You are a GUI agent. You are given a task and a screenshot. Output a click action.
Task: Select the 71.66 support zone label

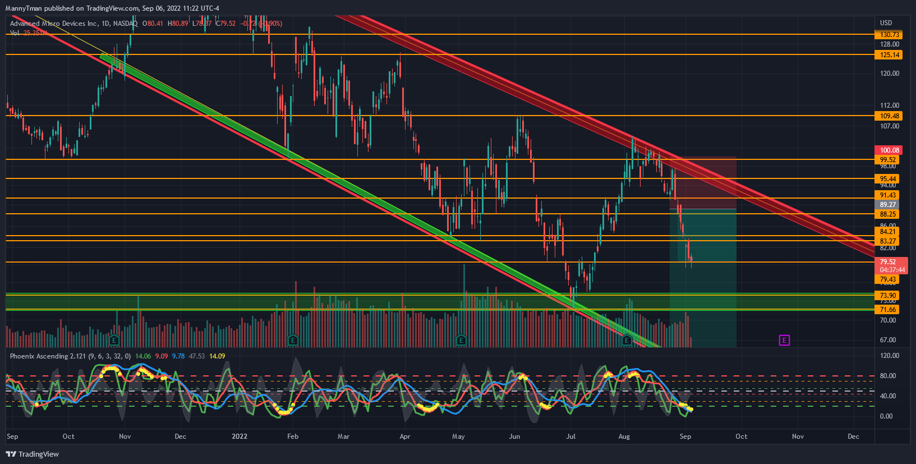(887, 310)
